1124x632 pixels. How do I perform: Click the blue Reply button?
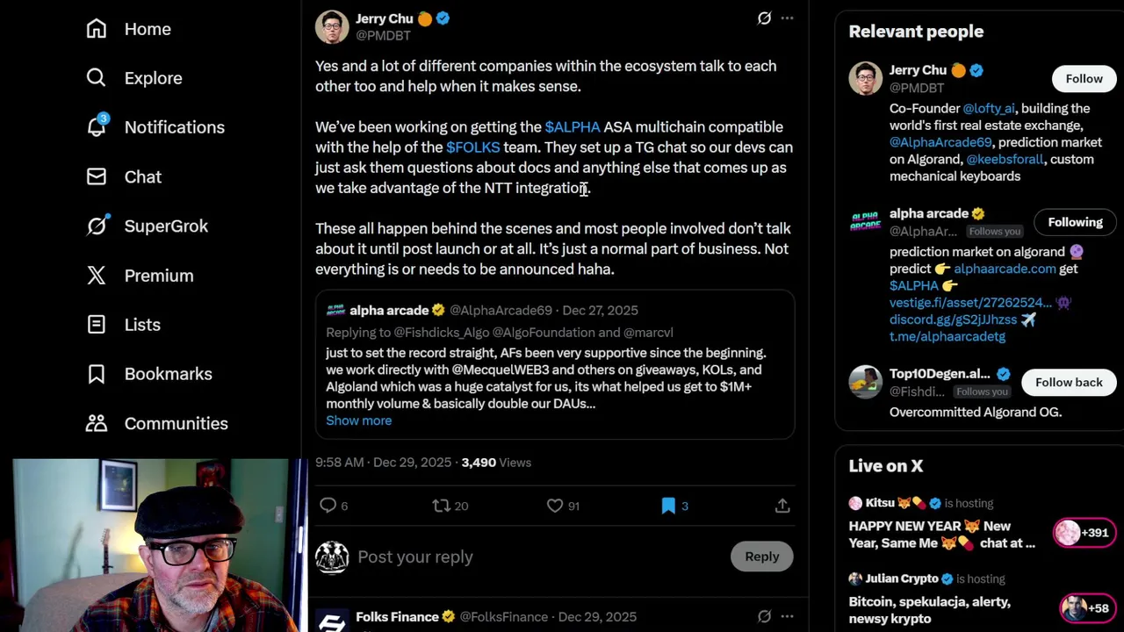tap(761, 557)
